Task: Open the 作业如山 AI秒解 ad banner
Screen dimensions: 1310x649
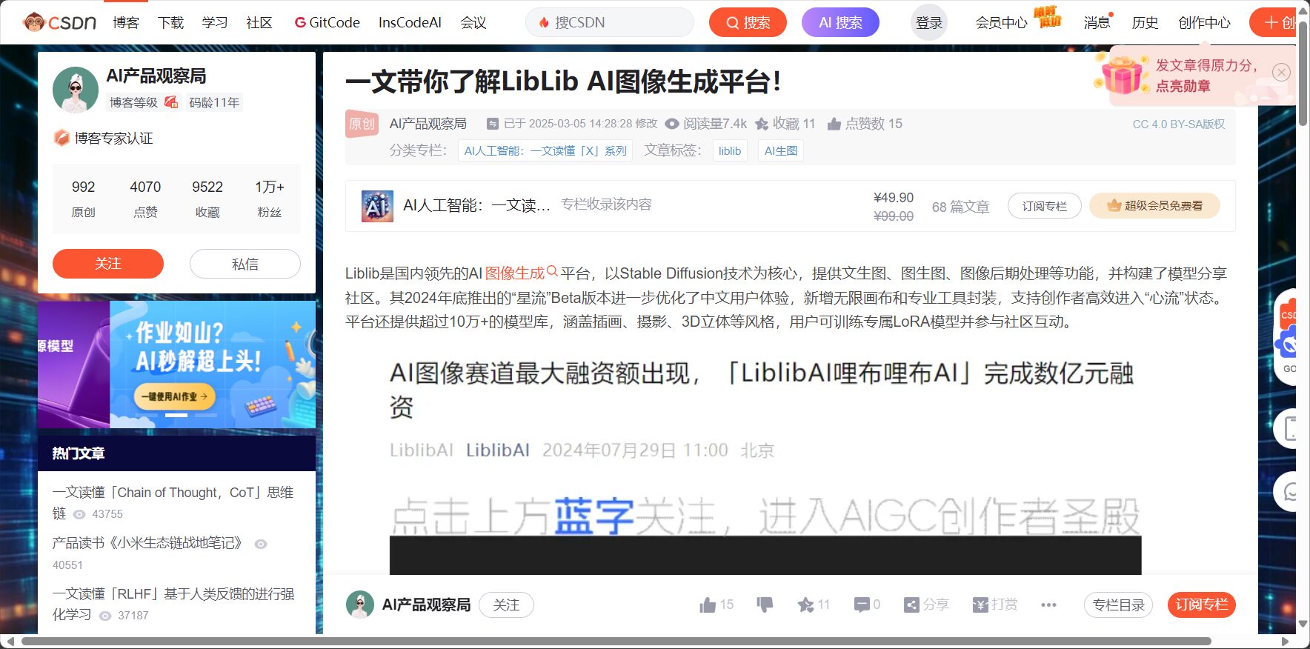Action: (213, 364)
